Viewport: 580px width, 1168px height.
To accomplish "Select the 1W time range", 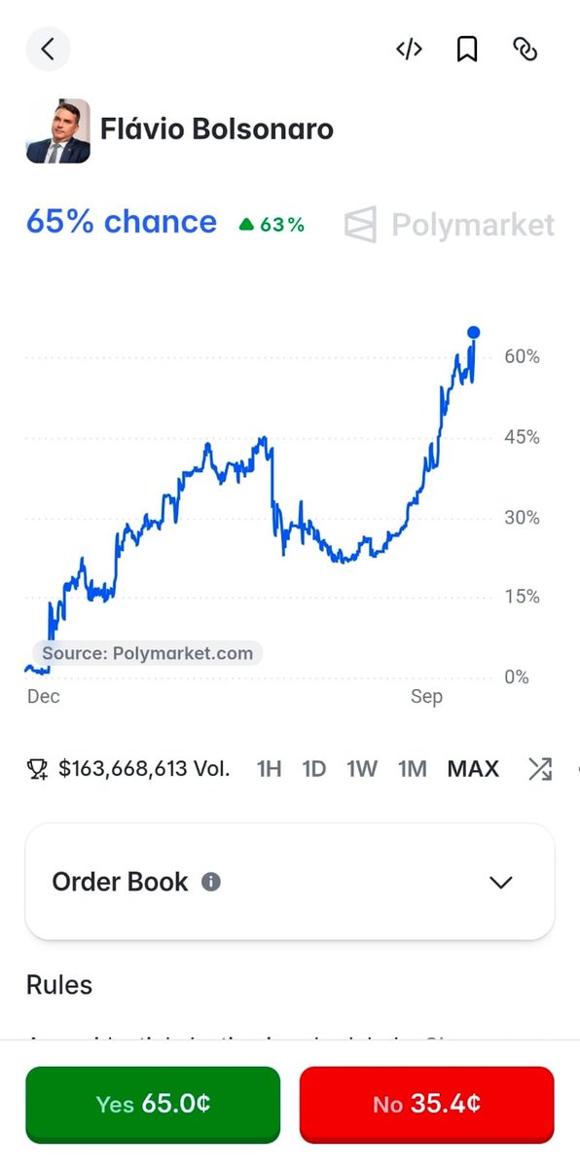I will click(361, 769).
